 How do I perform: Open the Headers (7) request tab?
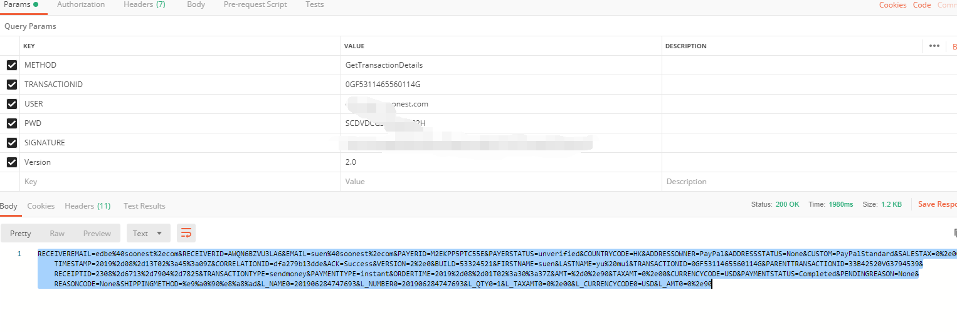(144, 4)
